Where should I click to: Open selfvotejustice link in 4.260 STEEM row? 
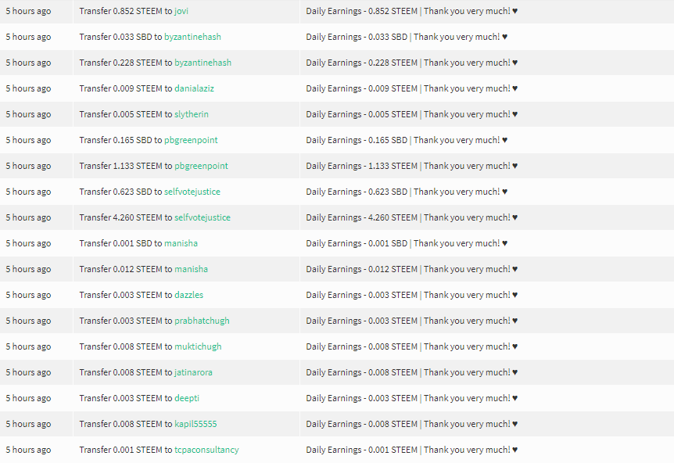(x=203, y=217)
